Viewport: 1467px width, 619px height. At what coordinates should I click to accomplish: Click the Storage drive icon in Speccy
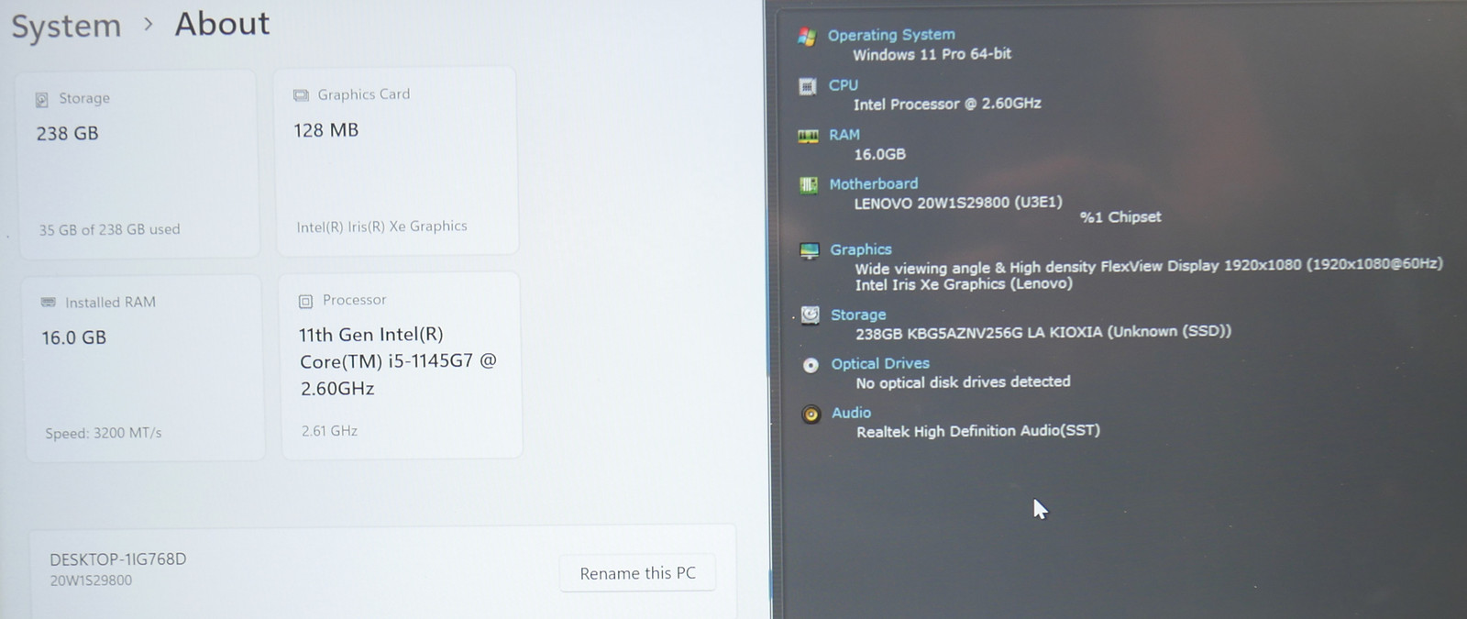(811, 315)
